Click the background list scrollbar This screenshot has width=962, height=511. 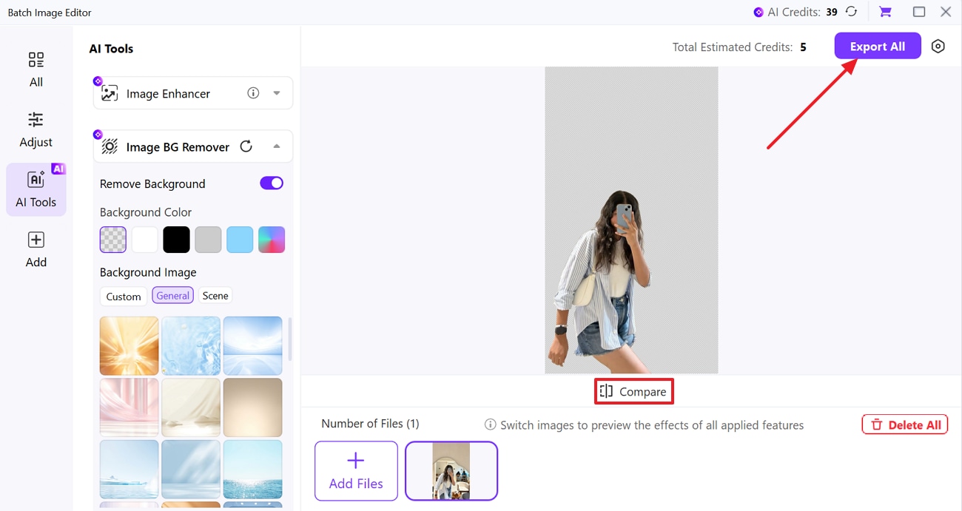click(289, 339)
